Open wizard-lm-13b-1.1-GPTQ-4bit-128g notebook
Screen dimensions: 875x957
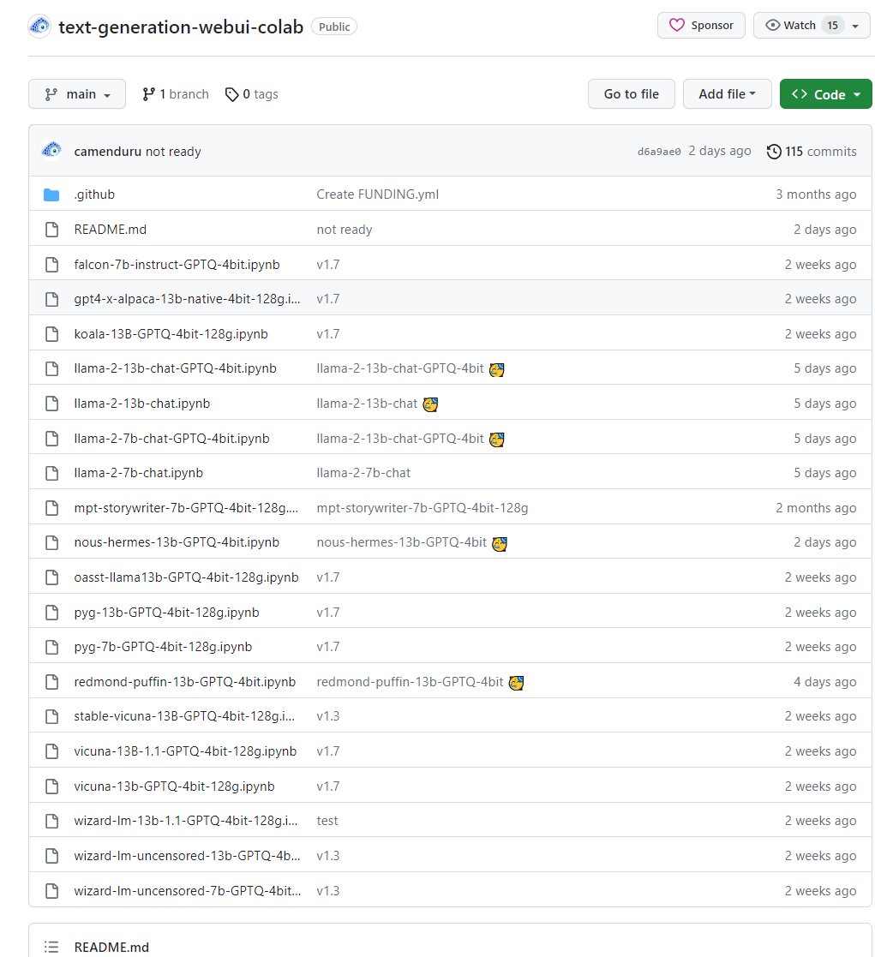click(186, 821)
